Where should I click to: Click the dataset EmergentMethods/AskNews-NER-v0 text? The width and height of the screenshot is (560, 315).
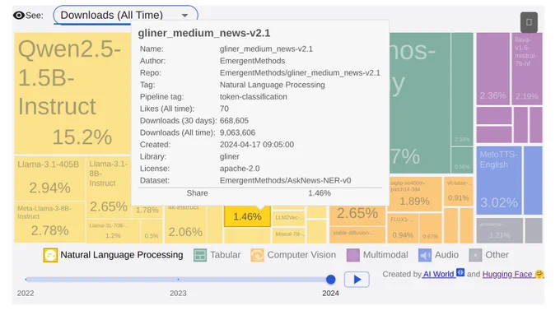pyautogui.click(x=286, y=180)
